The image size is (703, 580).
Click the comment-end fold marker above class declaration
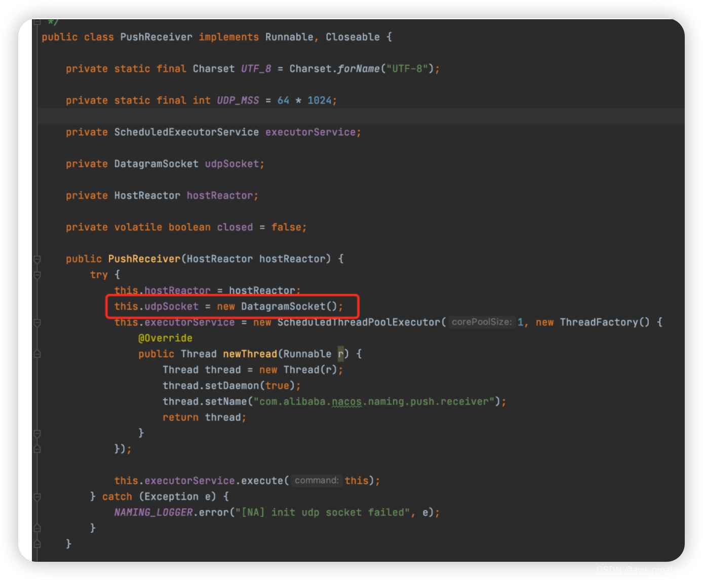click(x=37, y=22)
